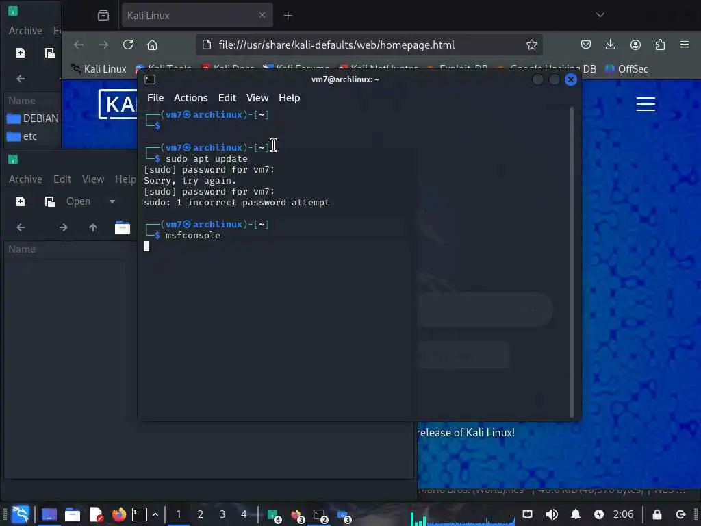Open the terminal emulator launcher in taskbar

[140, 514]
